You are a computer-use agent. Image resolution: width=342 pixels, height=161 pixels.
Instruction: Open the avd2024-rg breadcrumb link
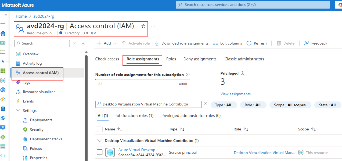(44, 16)
